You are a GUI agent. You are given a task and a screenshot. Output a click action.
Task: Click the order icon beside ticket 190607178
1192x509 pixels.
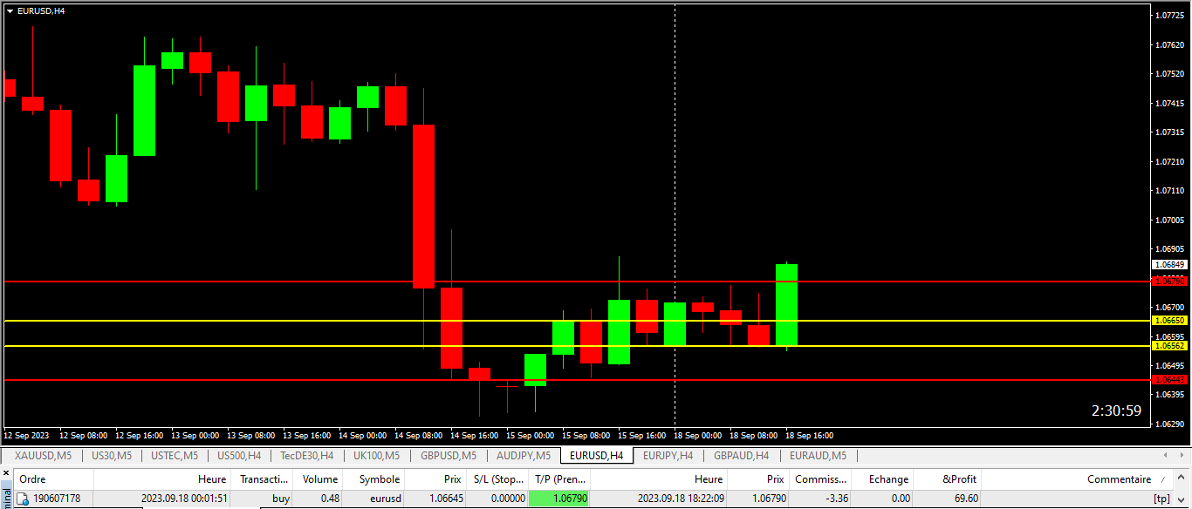tap(23, 499)
